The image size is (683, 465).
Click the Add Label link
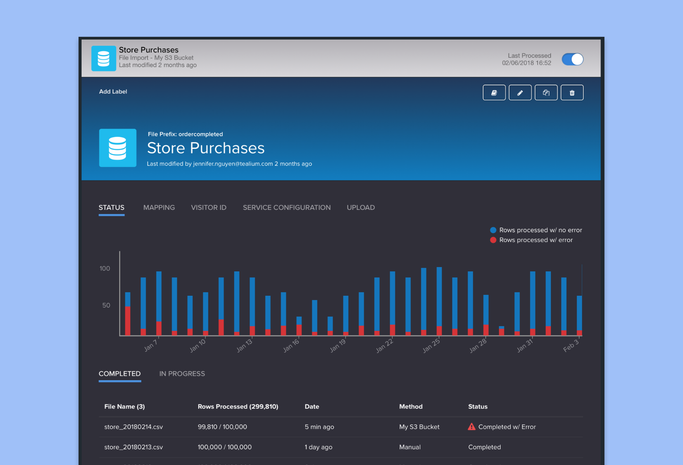click(x=113, y=92)
